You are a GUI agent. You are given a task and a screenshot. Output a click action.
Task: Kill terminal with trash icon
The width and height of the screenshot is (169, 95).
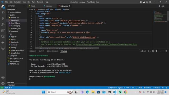tap(156, 51)
